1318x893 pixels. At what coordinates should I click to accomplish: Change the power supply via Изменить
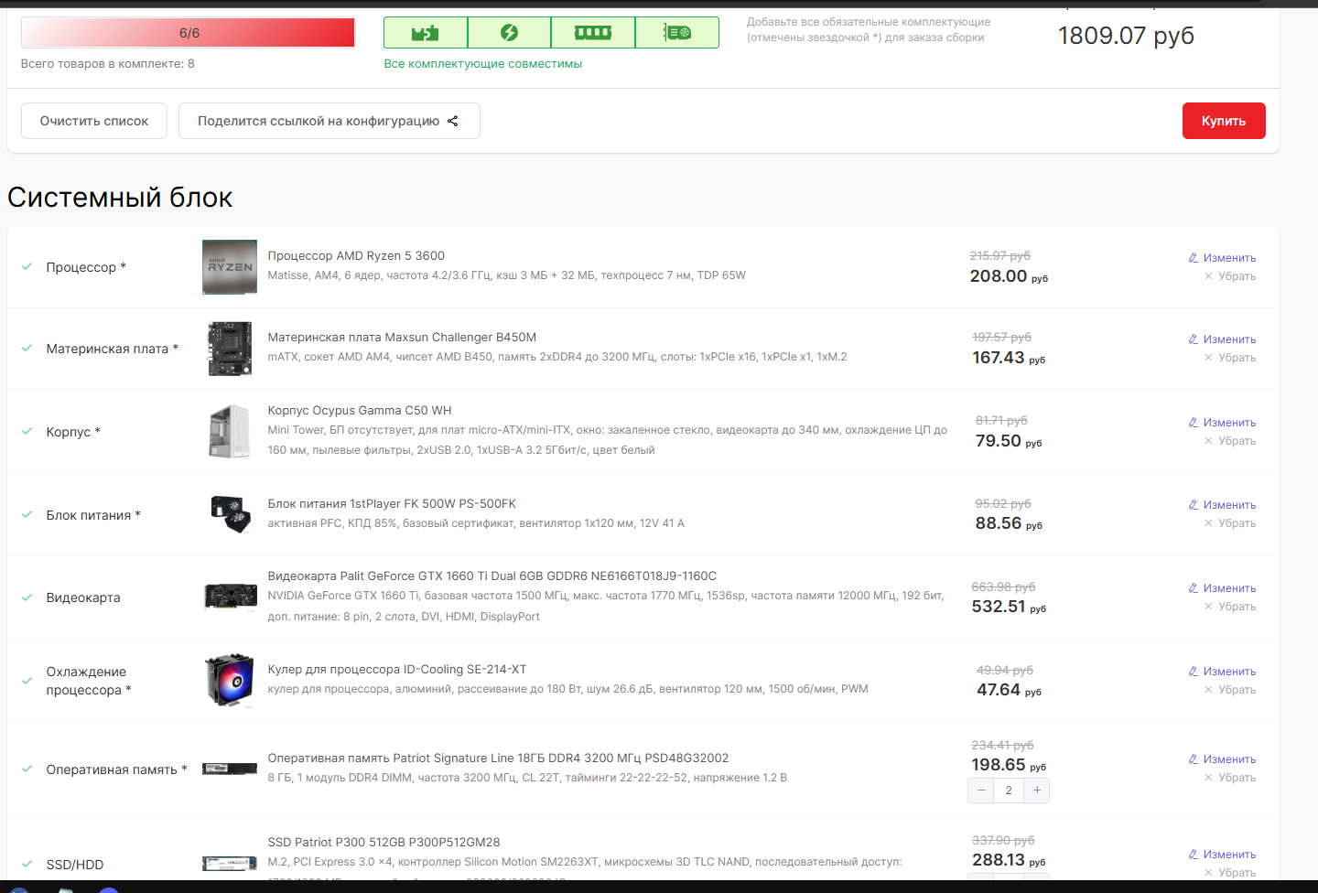click(1222, 505)
